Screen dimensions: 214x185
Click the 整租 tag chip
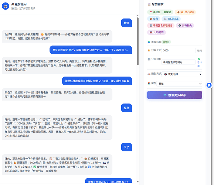tap(154, 19)
